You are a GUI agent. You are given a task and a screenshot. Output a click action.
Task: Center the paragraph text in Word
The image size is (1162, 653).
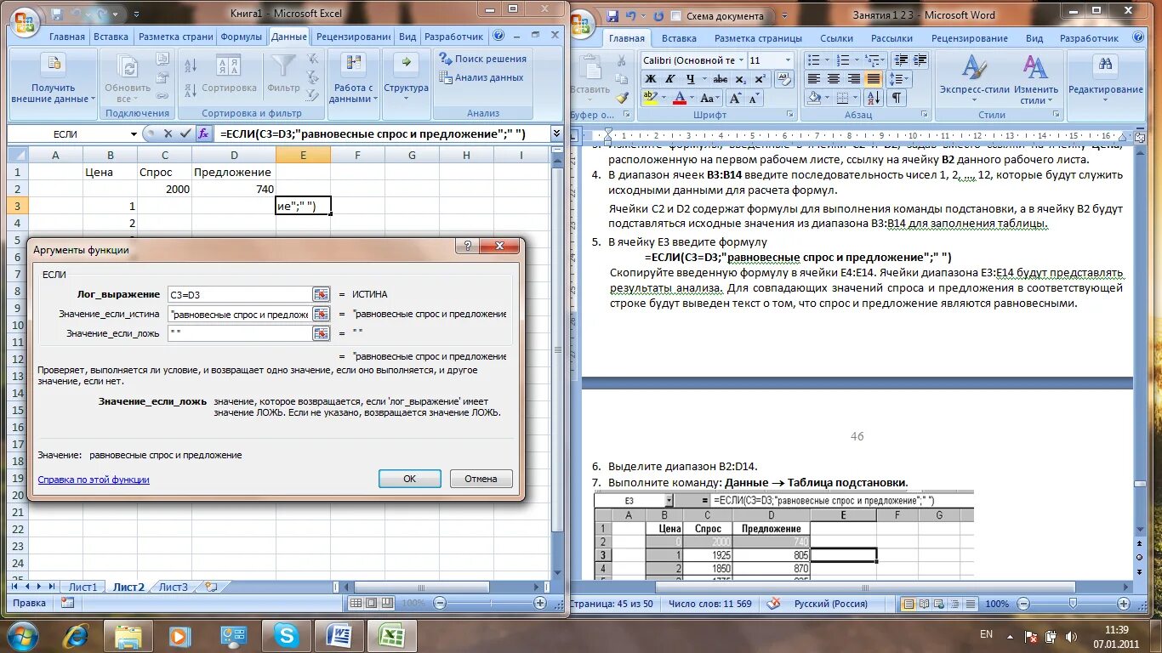(834, 79)
